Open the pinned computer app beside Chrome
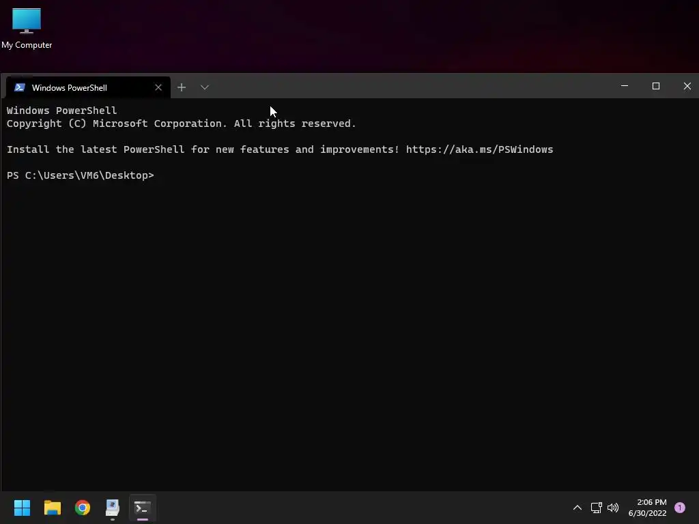This screenshot has height=524, width=699. point(113,508)
